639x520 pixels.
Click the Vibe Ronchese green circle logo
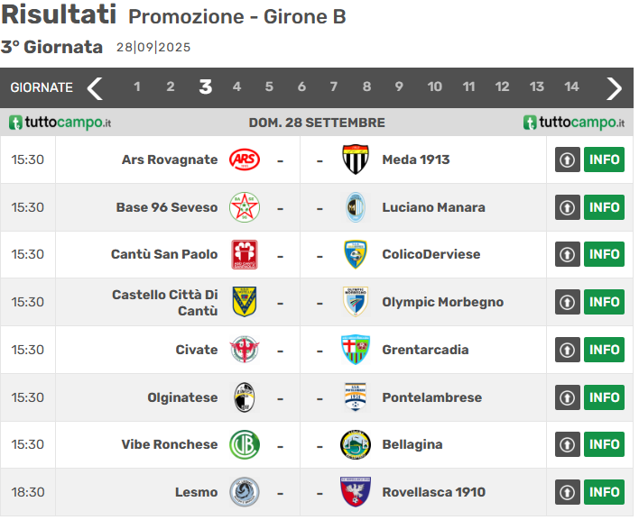(x=244, y=444)
